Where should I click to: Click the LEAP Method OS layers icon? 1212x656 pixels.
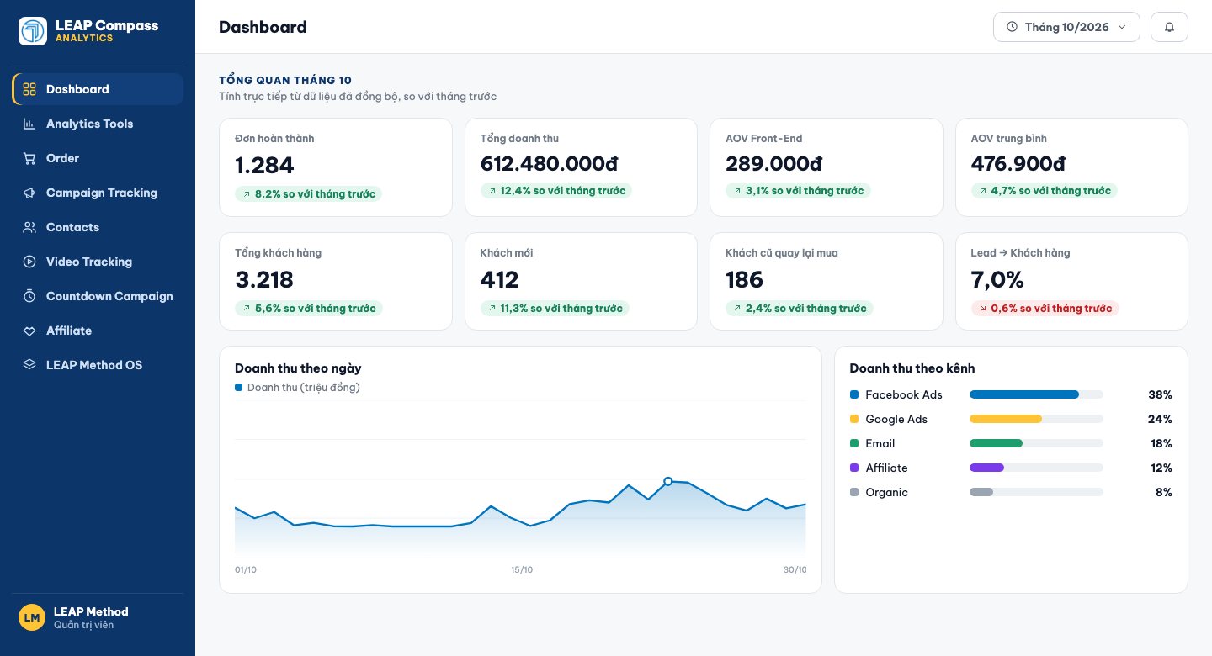pos(29,365)
